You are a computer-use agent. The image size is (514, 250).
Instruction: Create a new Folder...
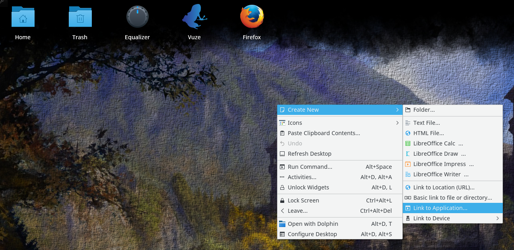[453, 110]
